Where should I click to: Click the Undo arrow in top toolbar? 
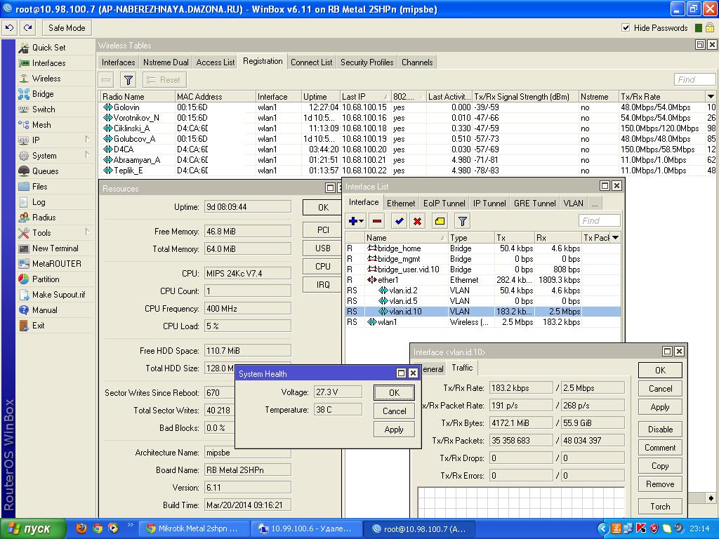point(10,28)
